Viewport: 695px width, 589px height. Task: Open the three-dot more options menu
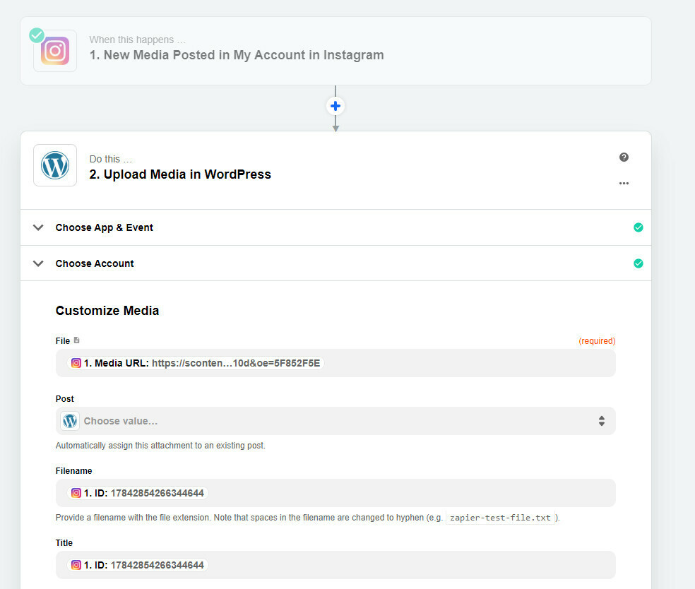click(624, 183)
